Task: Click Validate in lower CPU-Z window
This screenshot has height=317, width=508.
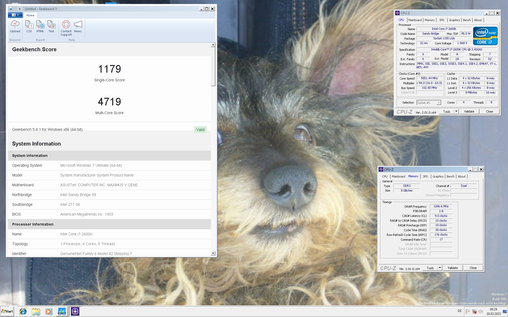Action: tap(453, 268)
